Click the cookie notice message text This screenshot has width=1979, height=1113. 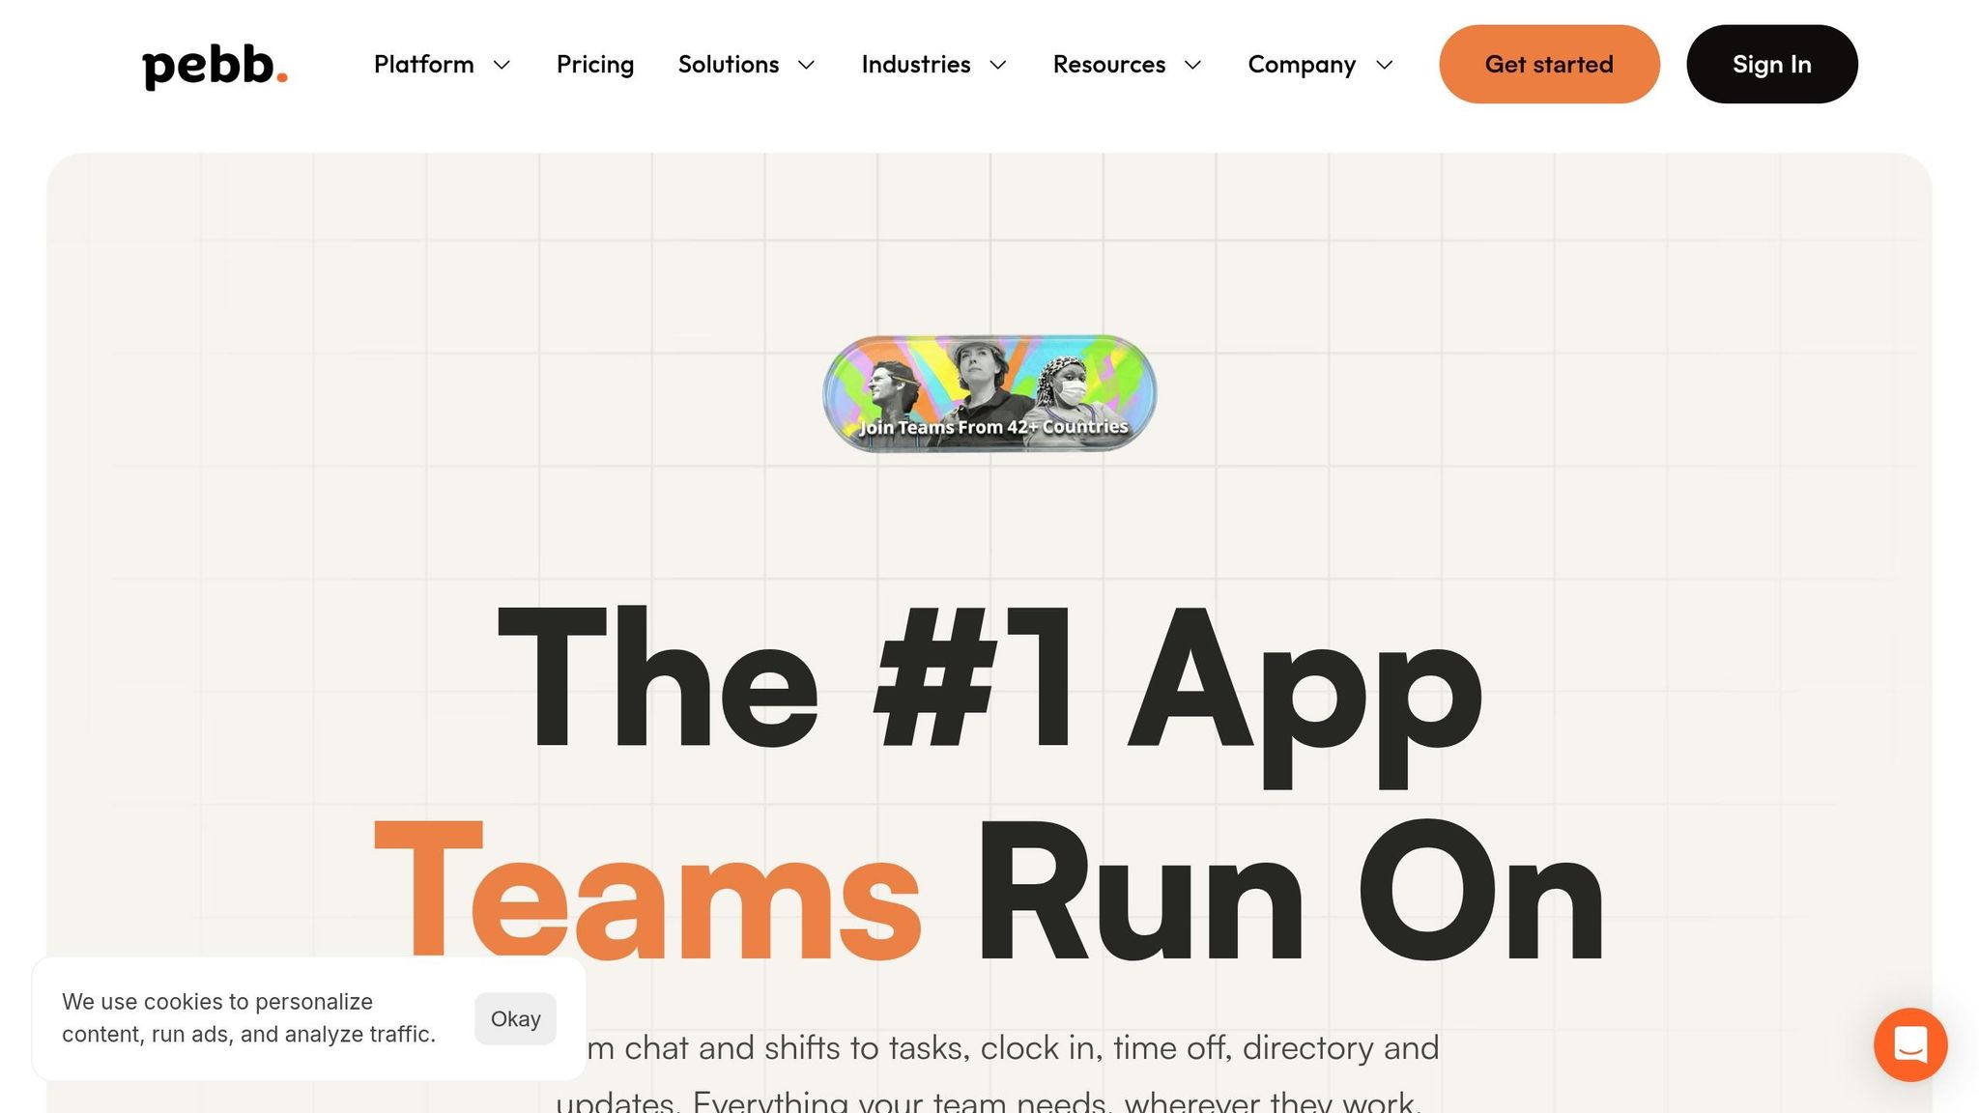coord(248,1017)
